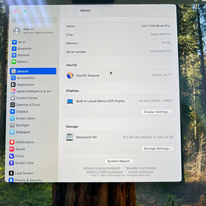
Task: Go back using the left chevron
Action: coord(66,10)
